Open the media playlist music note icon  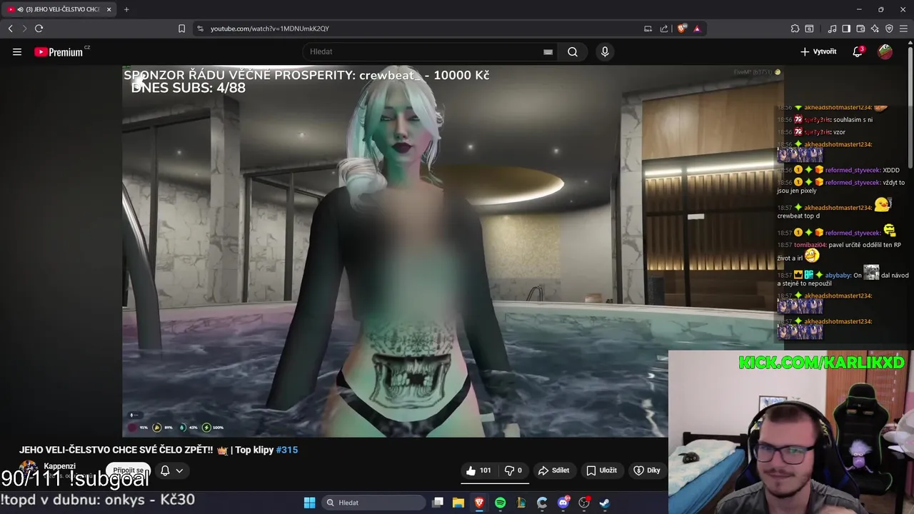click(832, 29)
